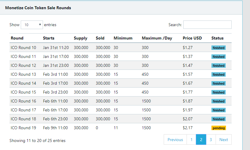Select the ICO Round 13 row

(x=120, y=74)
